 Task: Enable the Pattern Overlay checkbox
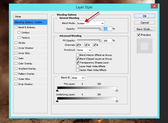[x=16, y=74]
